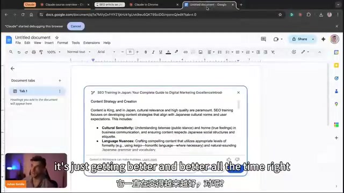Insert a link
This screenshot has width=344, height=193.
[185, 52]
